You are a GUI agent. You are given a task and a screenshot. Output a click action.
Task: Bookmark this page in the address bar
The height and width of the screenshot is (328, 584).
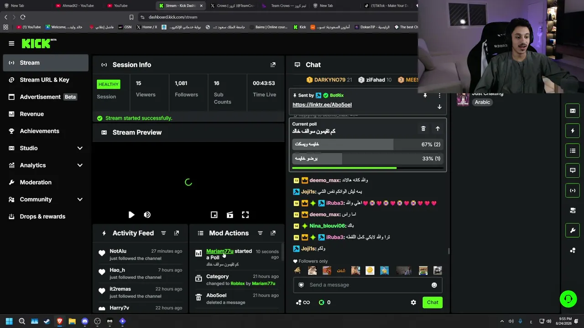coord(131,17)
